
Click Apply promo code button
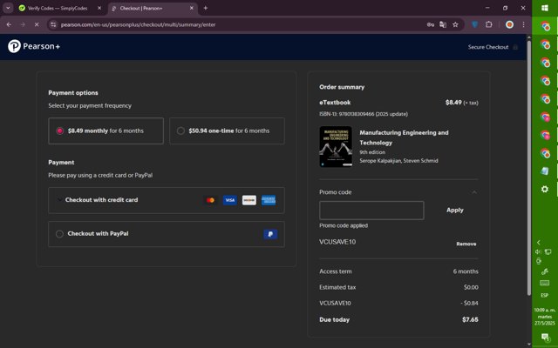[454, 210]
